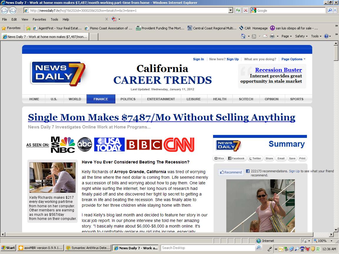
Task: Click the CNN logo
Action: pos(179,145)
